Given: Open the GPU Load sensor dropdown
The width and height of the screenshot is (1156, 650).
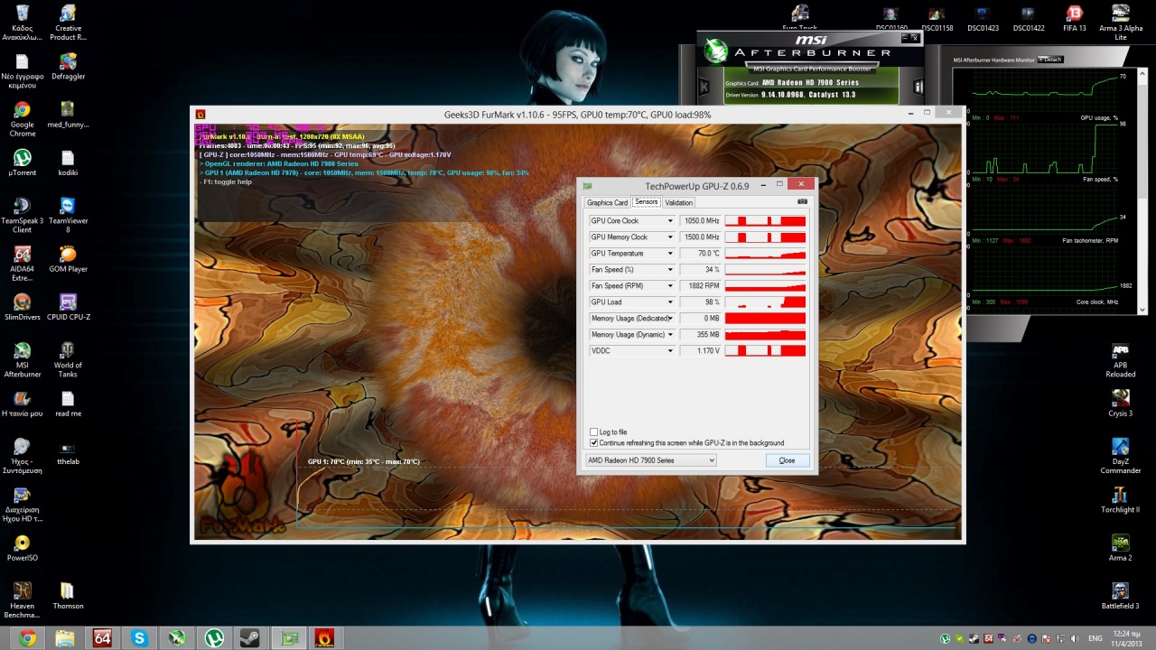Looking at the screenshot, I should click(x=670, y=302).
